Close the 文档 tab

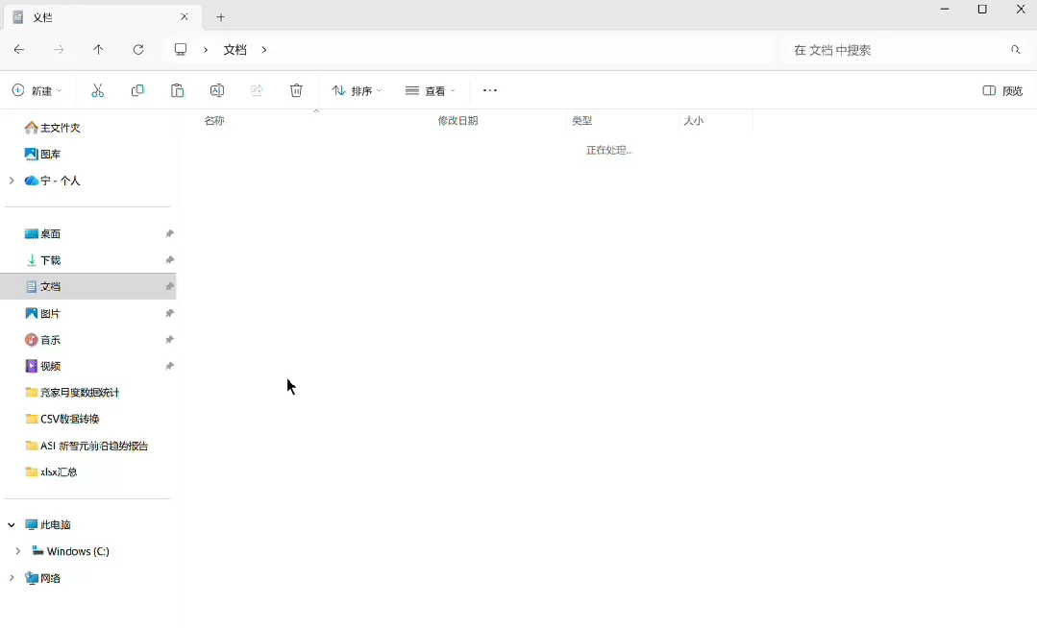pyautogui.click(x=185, y=17)
